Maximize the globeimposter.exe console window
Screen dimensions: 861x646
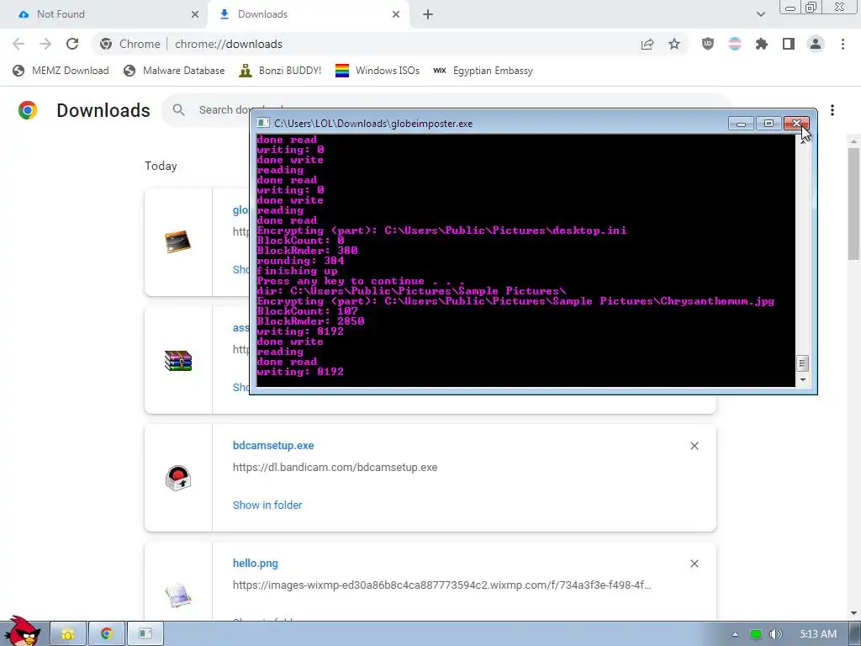coord(769,123)
